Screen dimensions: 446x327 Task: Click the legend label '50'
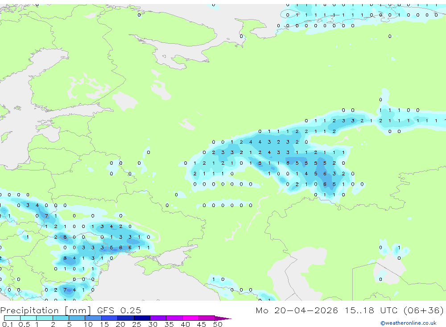(218, 324)
